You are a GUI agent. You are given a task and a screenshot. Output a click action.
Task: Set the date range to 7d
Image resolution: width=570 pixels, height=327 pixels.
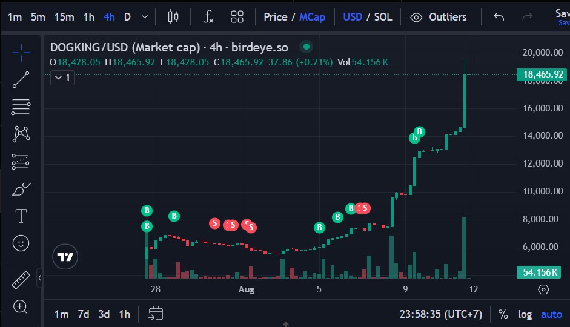(84, 314)
